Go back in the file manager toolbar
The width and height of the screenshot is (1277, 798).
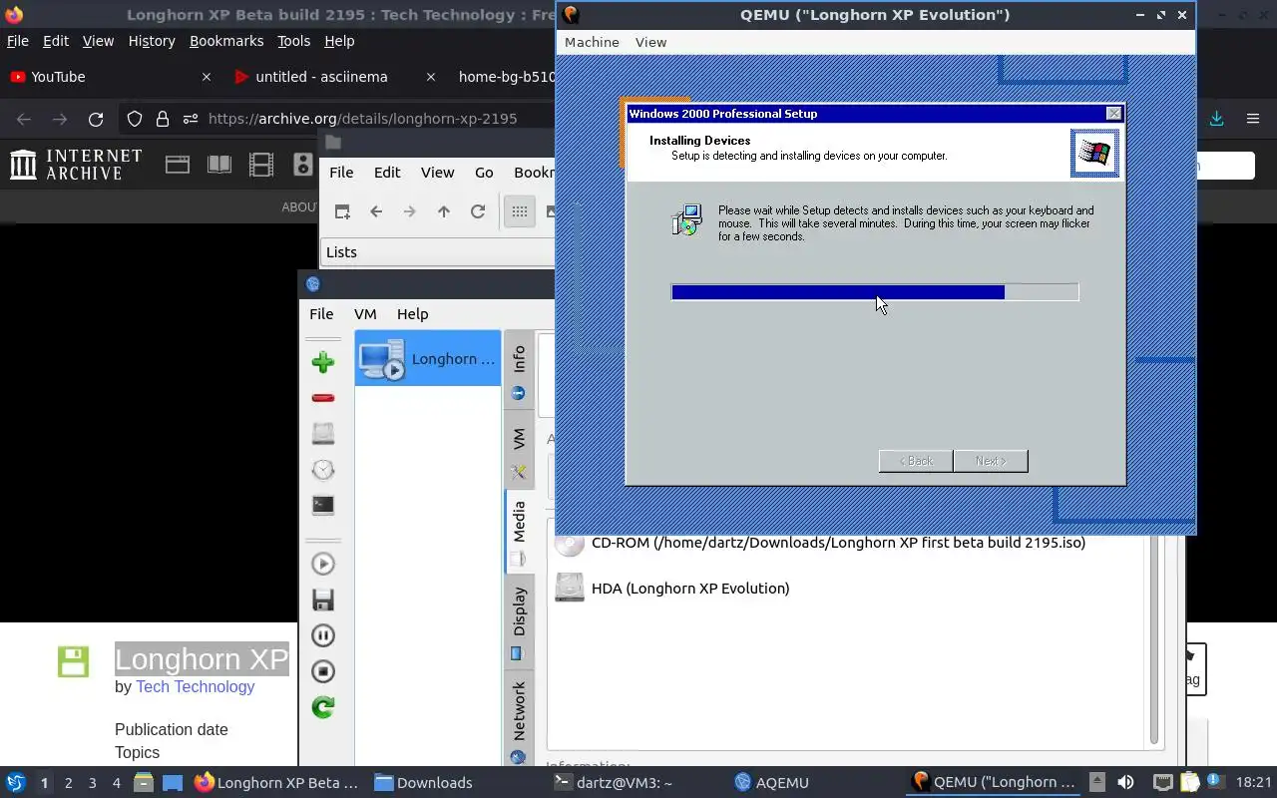[x=376, y=211]
